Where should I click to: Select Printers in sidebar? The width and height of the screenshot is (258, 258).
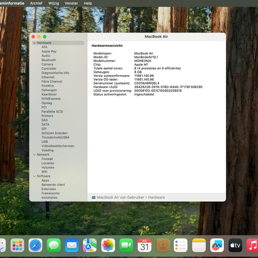coord(47,116)
